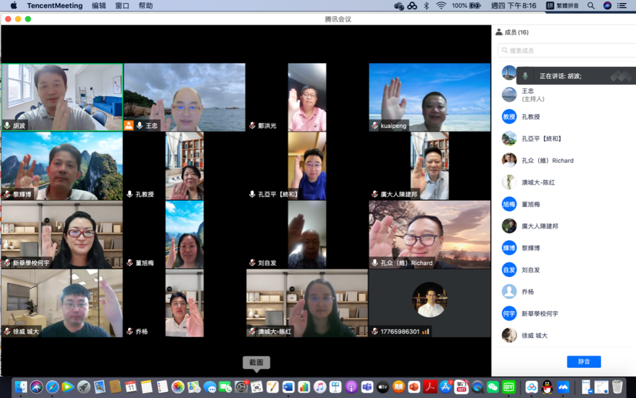Open Microsoft Word in the dock
The image size is (636, 398).
pos(288,387)
